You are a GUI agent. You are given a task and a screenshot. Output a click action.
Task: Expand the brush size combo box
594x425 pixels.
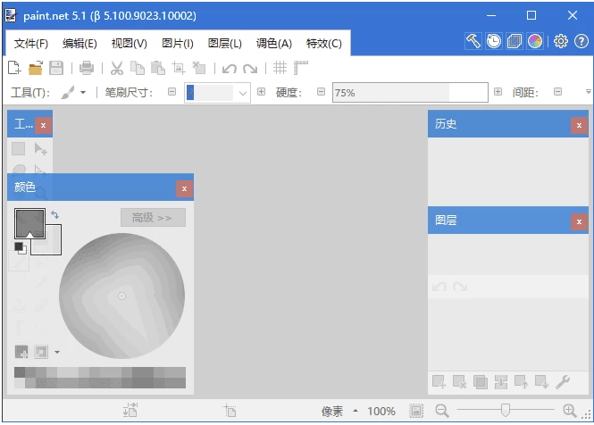242,92
